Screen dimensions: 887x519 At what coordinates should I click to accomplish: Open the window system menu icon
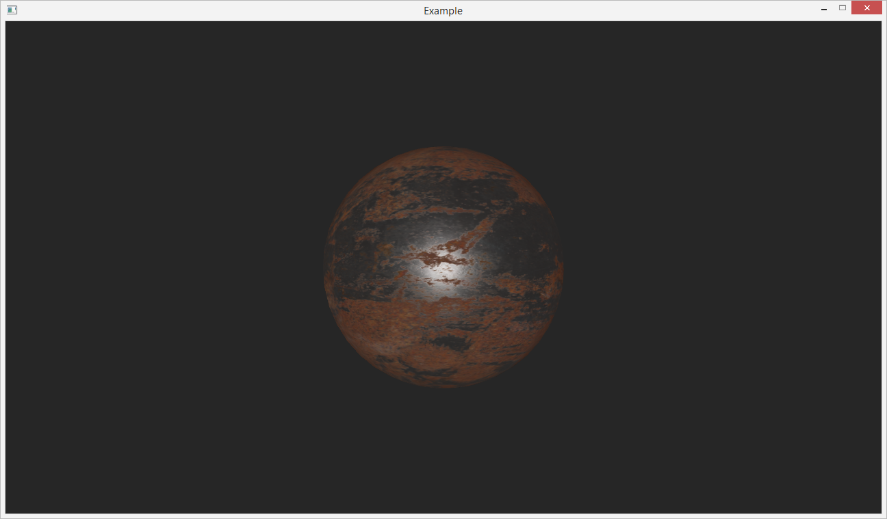tap(12, 10)
